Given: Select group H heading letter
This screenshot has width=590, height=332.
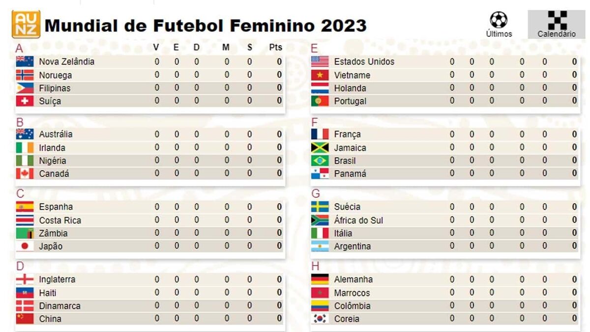Looking at the screenshot, I should [315, 266].
